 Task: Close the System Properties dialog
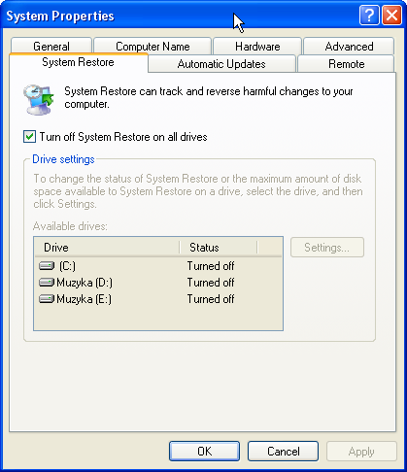point(391,16)
